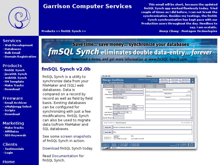Open the Marketing section heading

(13, 123)
